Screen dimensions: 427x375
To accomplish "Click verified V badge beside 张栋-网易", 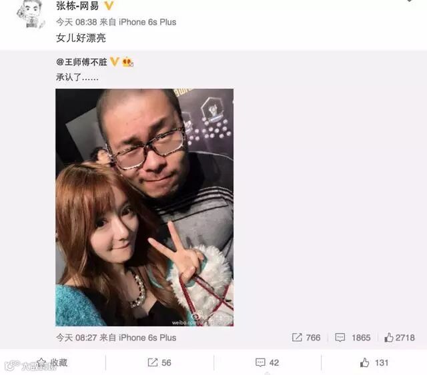I will pos(109,5).
